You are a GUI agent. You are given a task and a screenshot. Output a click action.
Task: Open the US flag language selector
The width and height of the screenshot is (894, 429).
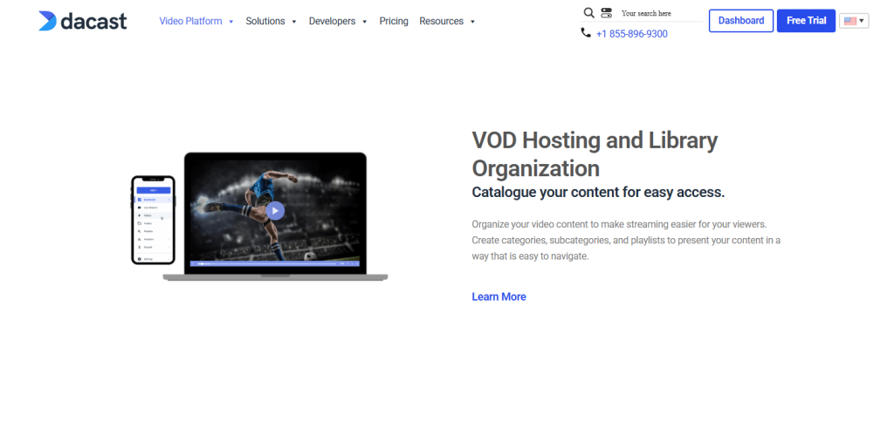[854, 21]
